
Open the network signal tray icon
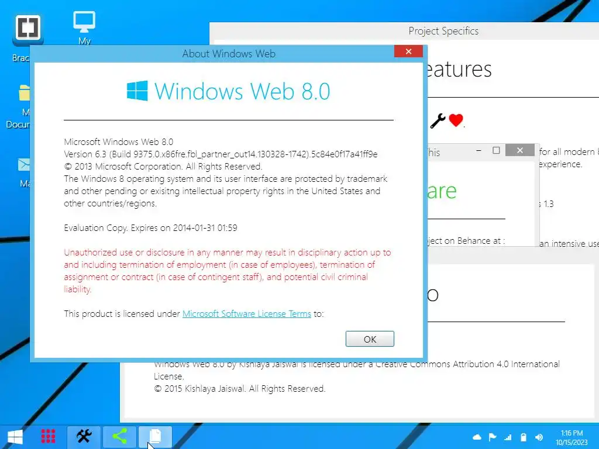[x=508, y=437]
